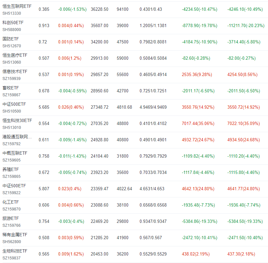Select the value 27348.72

pos(99,107)
